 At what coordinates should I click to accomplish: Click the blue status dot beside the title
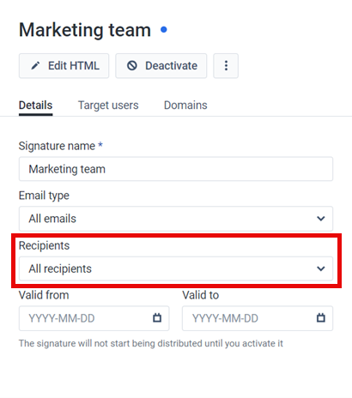[164, 29]
